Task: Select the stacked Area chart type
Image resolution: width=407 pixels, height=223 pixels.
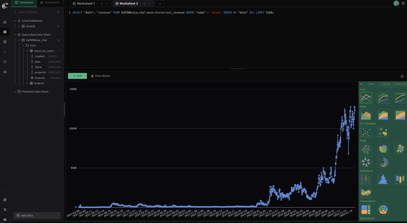Action: [x=383, y=115]
